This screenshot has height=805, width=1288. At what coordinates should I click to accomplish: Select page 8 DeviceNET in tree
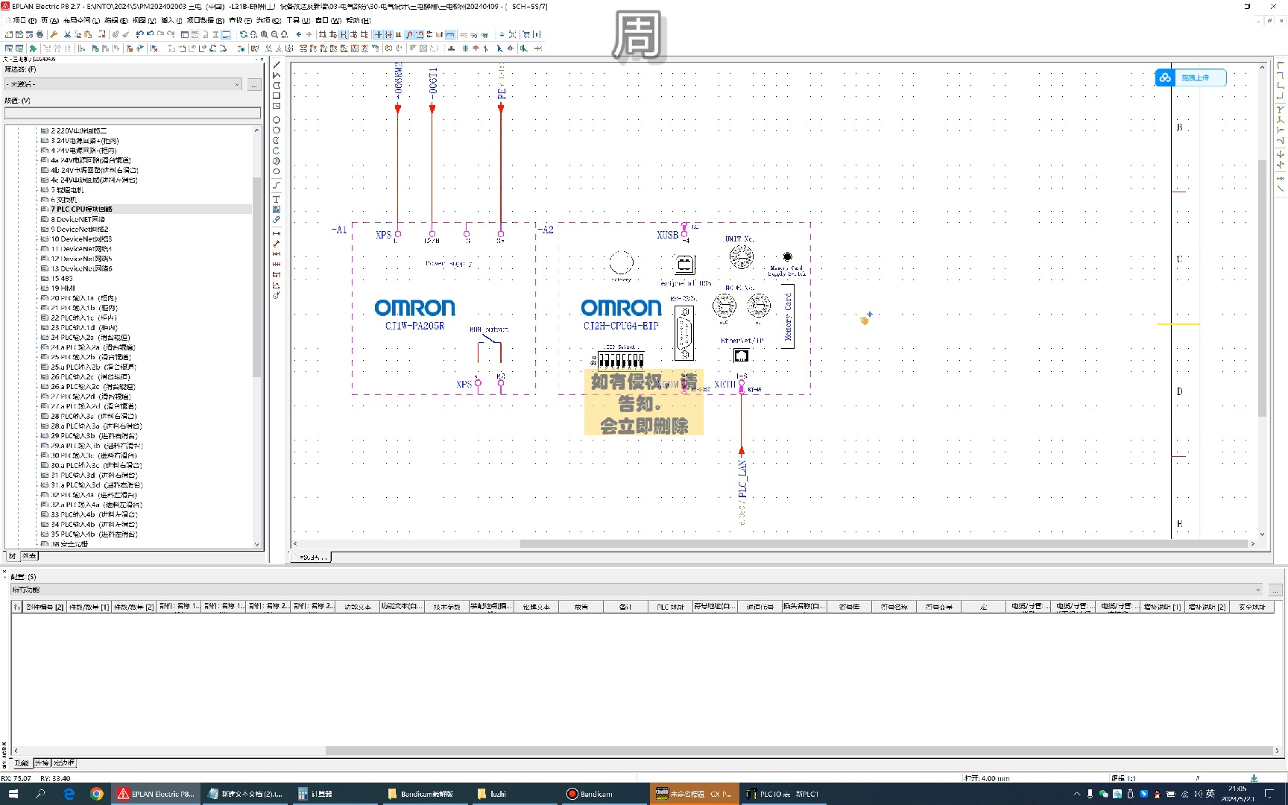point(78,219)
